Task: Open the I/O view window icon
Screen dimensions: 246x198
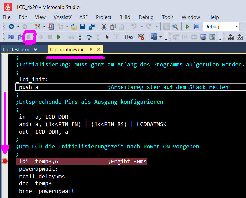Action: coord(212,37)
